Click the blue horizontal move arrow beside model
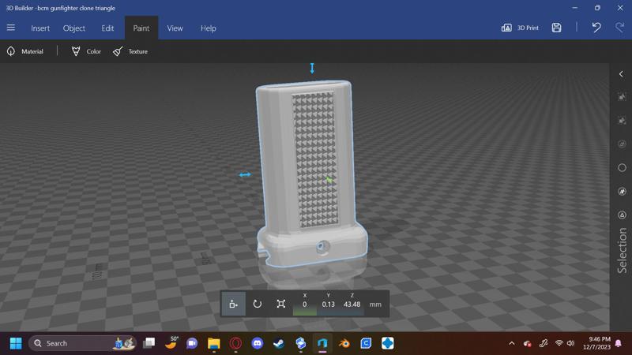 tap(245, 174)
